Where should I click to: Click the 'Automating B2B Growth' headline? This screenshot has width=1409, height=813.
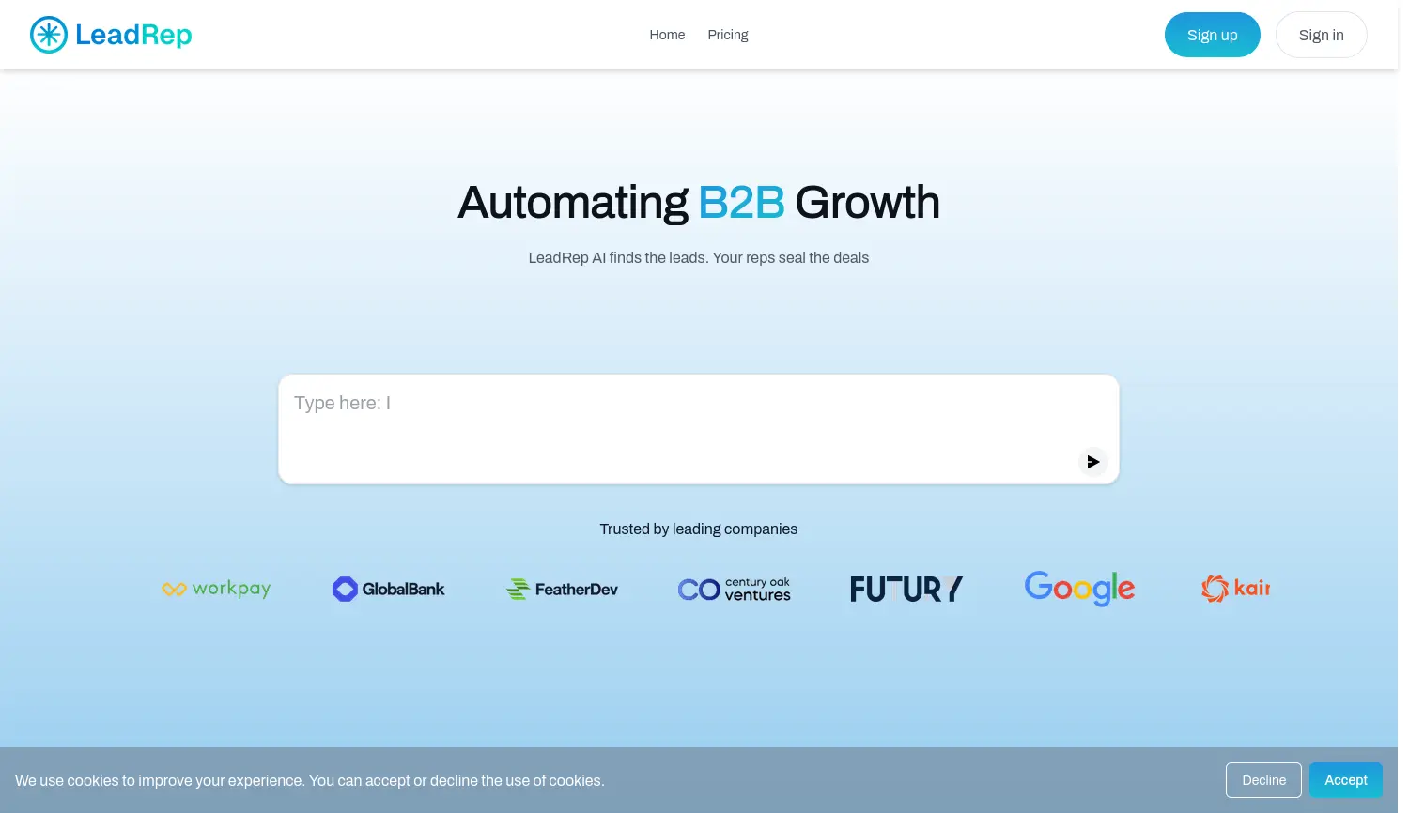[x=698, y=203]
